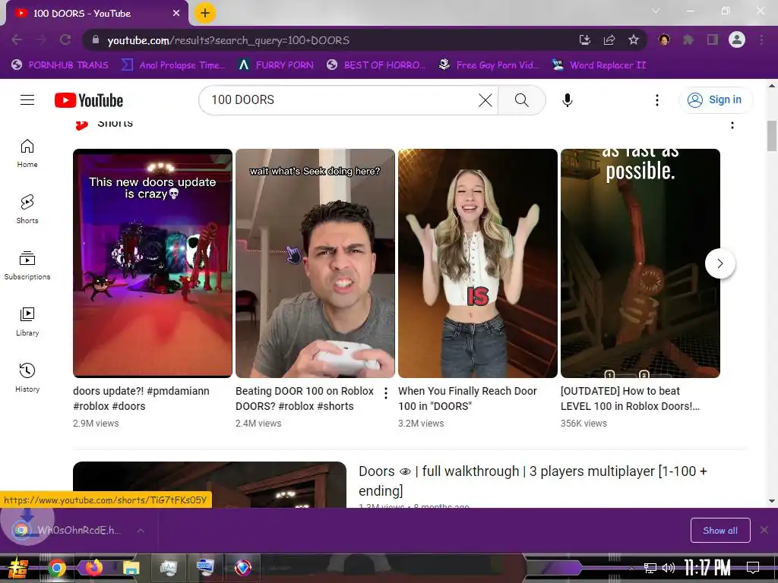Image resolution: width=778 pixels, height=583 pixels.
Task: Open Shorts in the sidebar
Action: 27,210
